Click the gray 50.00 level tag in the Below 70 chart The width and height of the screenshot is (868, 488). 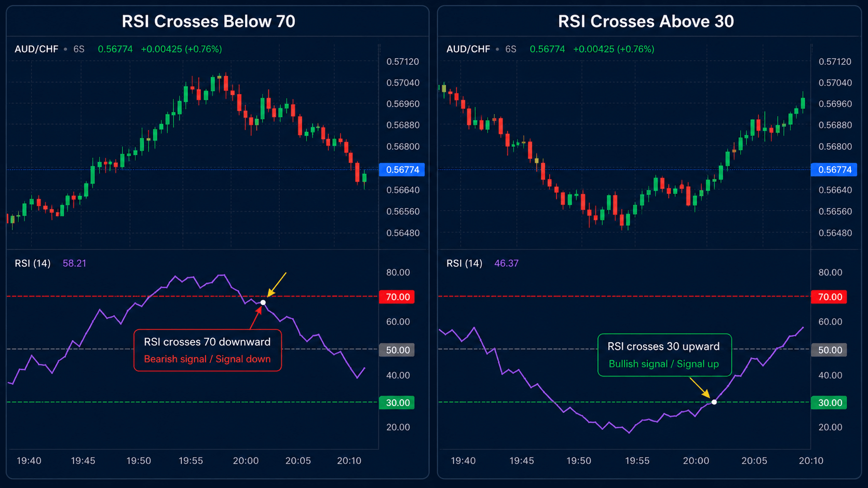tap(397, 350)
